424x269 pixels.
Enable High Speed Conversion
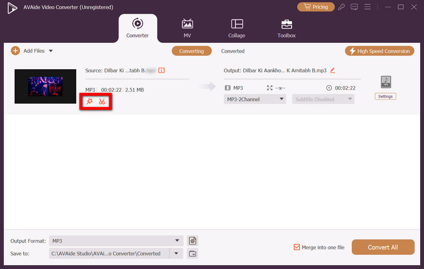(379, 51)
